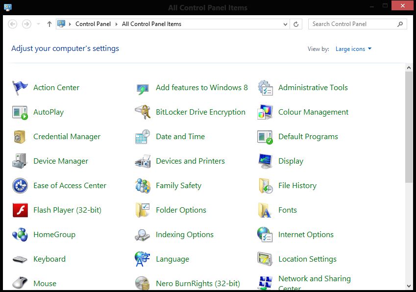Expand the chevron before Control Panel breadcrumb
Screen dimensions: 416x292
(70, 24)
